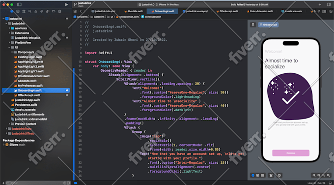Expand the FlexibleView folder

9,42
